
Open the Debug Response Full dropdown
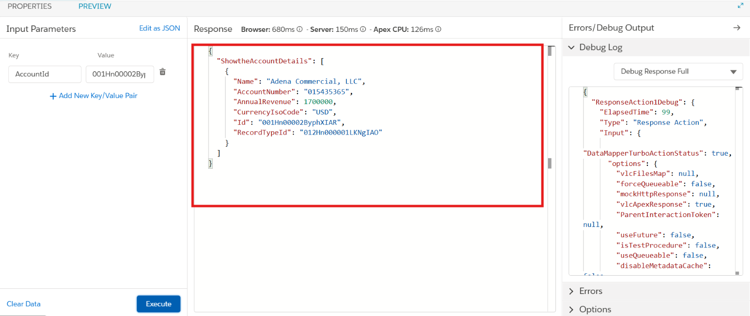pyautogui.click(x=678, y=72)
